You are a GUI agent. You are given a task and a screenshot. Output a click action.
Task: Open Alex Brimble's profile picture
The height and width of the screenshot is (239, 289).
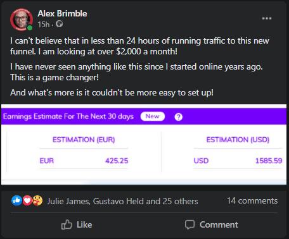21,20
